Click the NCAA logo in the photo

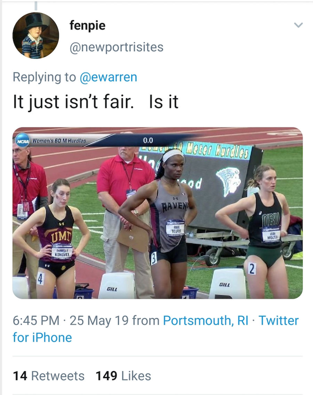click(22, 140)
